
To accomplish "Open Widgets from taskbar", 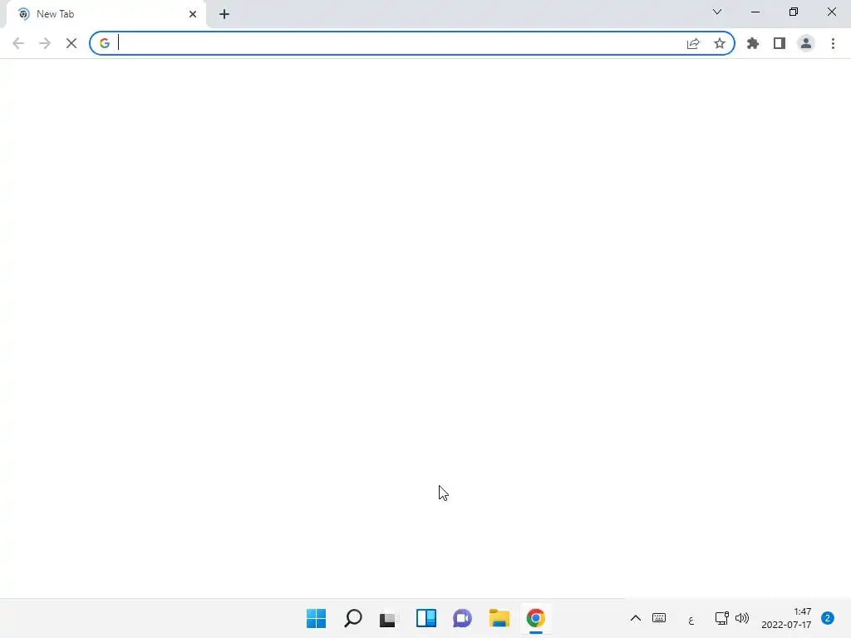I will tap(426, 618).
